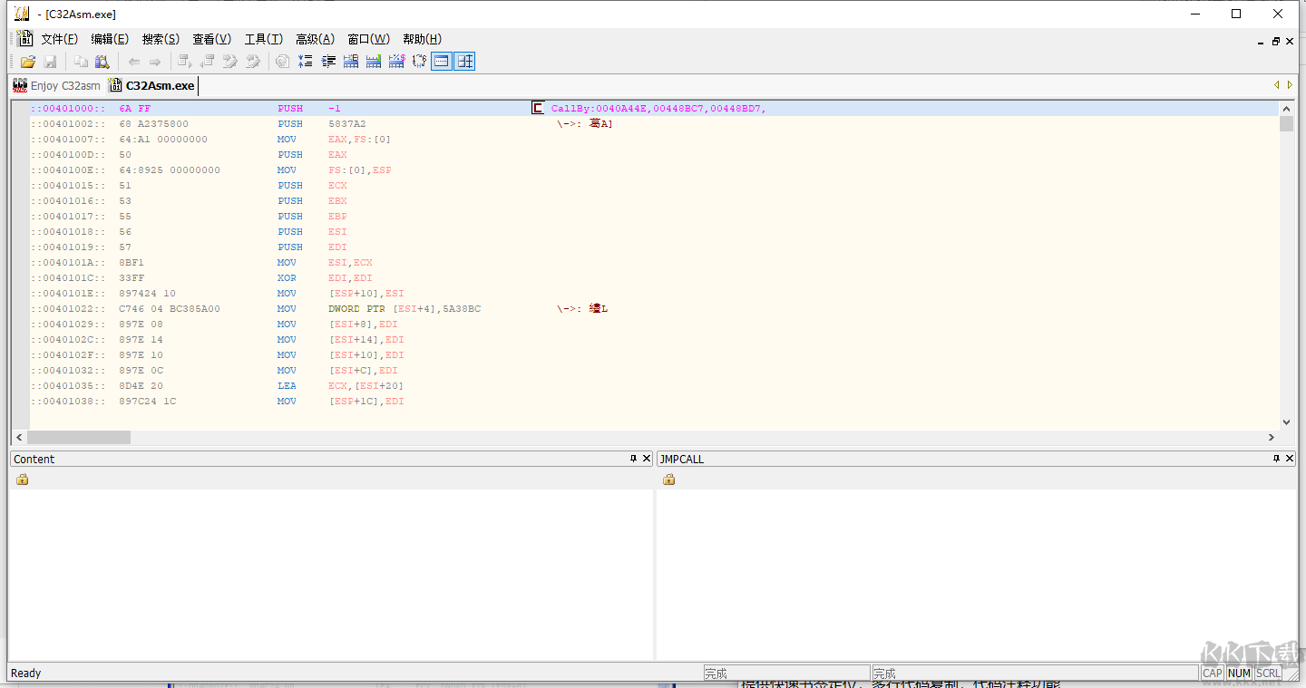Click the find binoculars toolbar icon
This screenshot has width=1306, height=688.
tap(102, 62)
